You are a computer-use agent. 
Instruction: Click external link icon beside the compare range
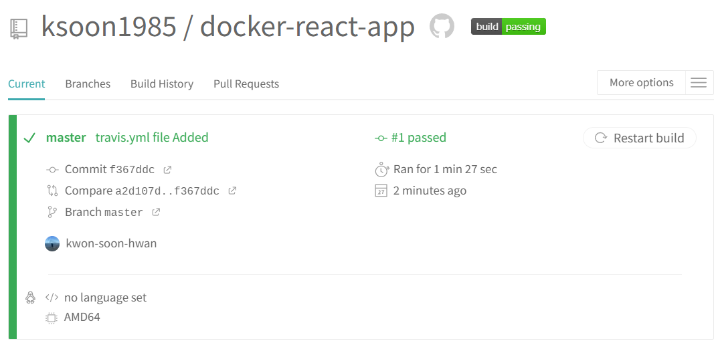(x=232, y=191)
